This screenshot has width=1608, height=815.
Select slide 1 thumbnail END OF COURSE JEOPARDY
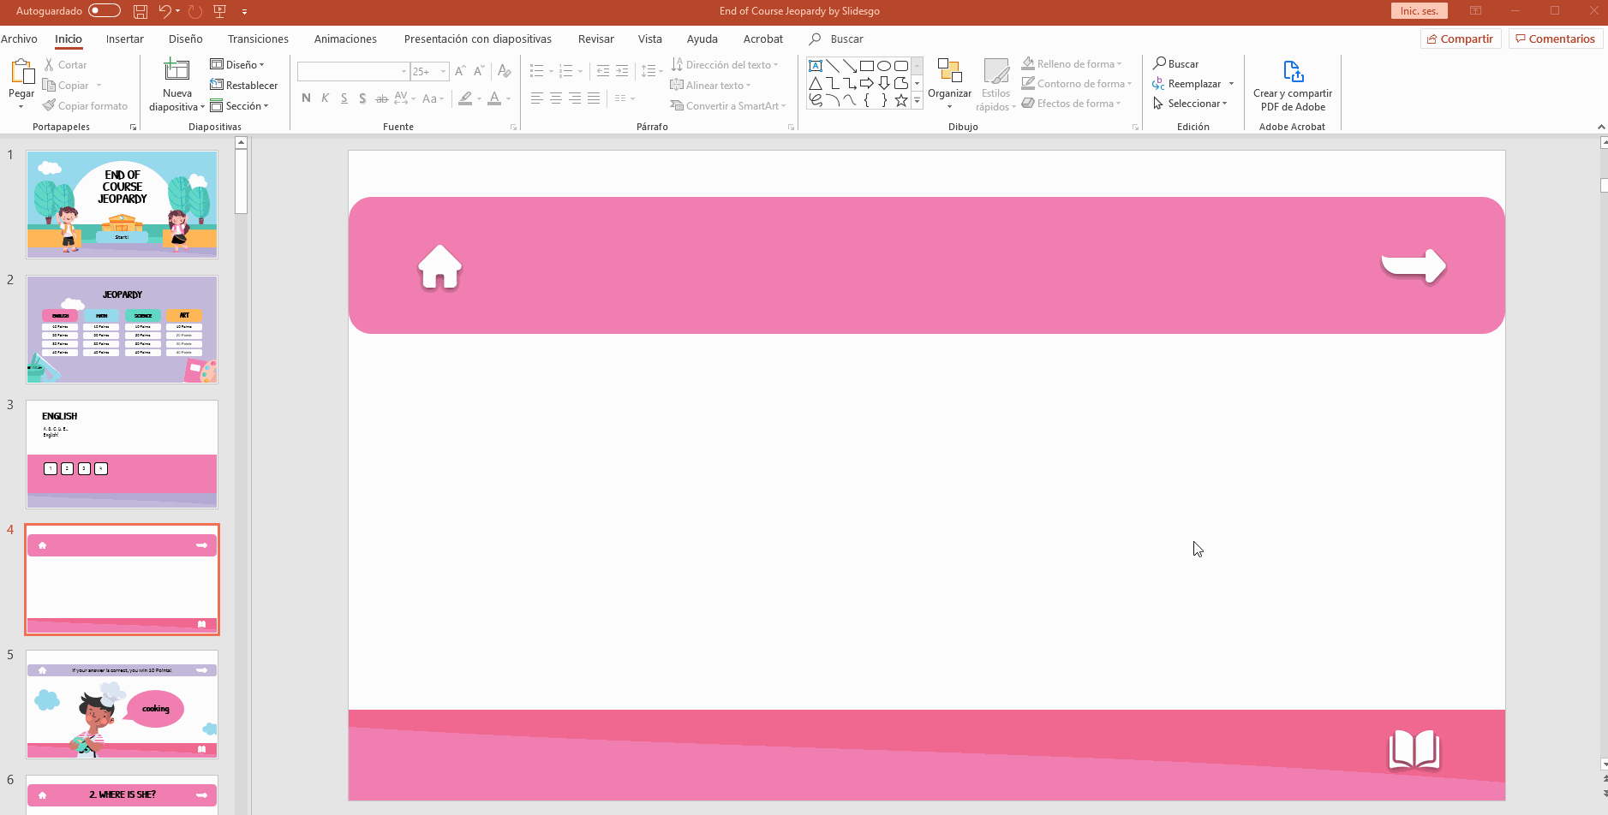click(x=122, y=205)
